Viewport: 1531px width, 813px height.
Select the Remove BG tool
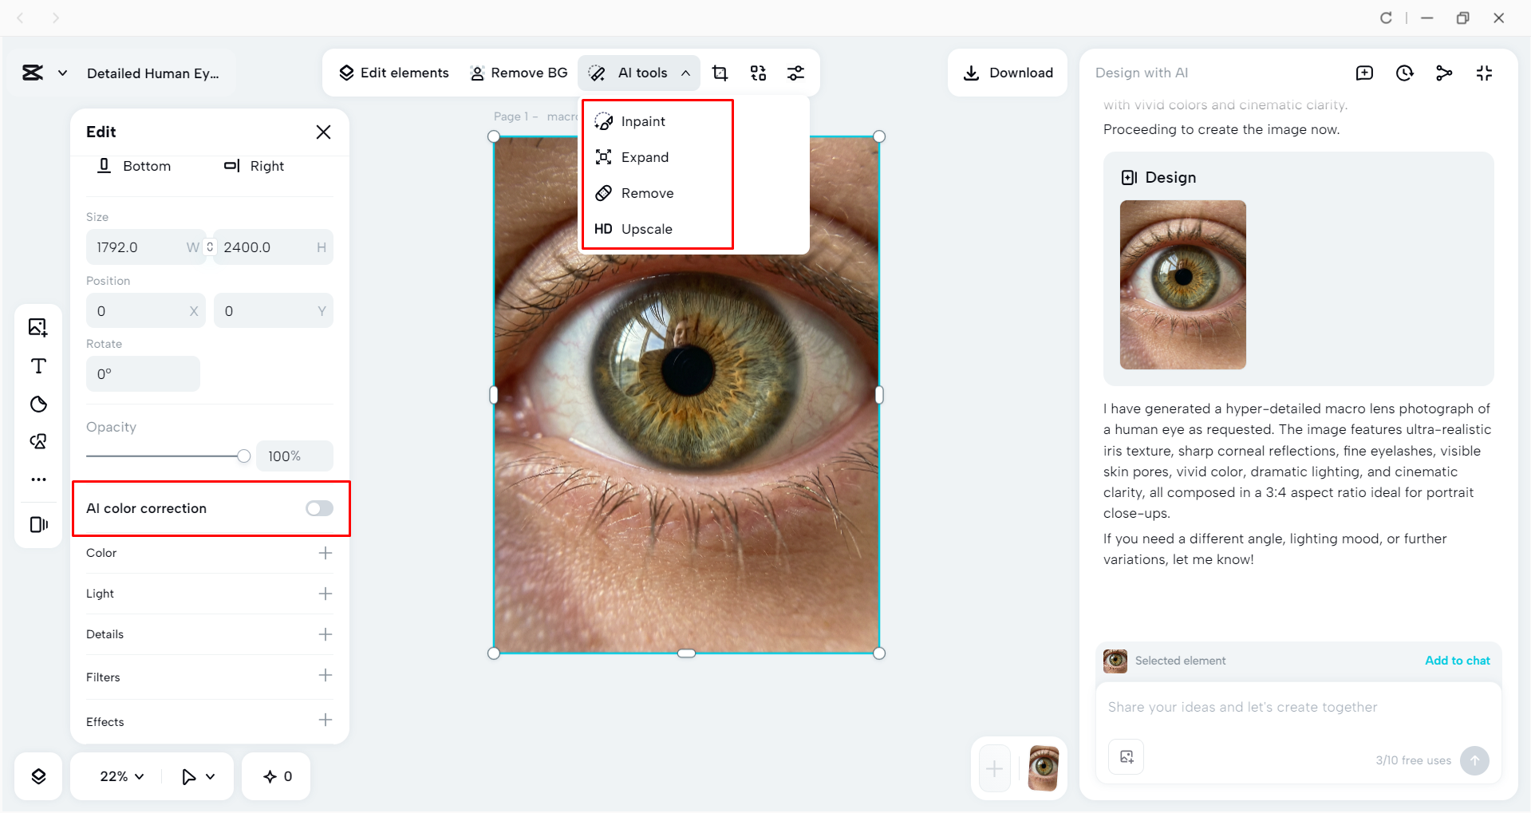click(518, 73)
